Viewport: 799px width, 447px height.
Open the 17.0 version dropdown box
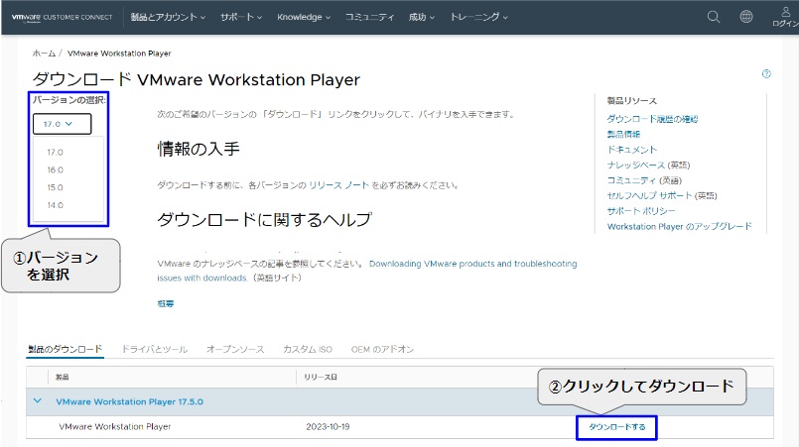(63, 124)
